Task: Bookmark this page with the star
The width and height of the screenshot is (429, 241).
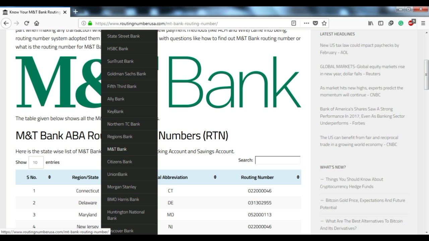Action: pyautogui.click(x=324, y=23)
